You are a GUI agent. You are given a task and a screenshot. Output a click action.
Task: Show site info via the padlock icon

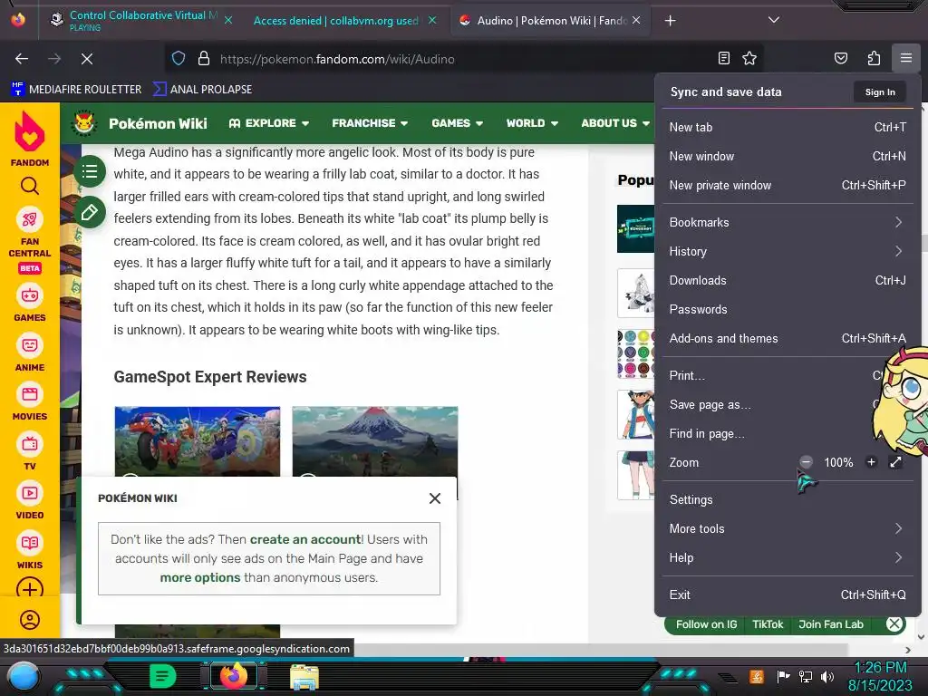204,58
